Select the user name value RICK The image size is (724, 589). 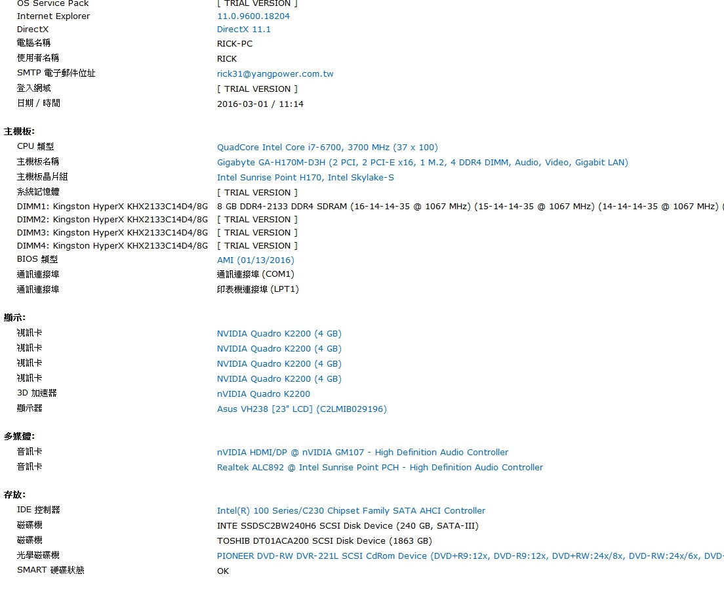(227, 58)
